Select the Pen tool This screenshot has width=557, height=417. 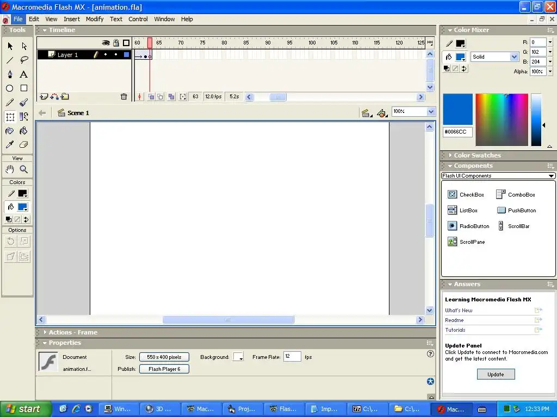tap(10, 74)
